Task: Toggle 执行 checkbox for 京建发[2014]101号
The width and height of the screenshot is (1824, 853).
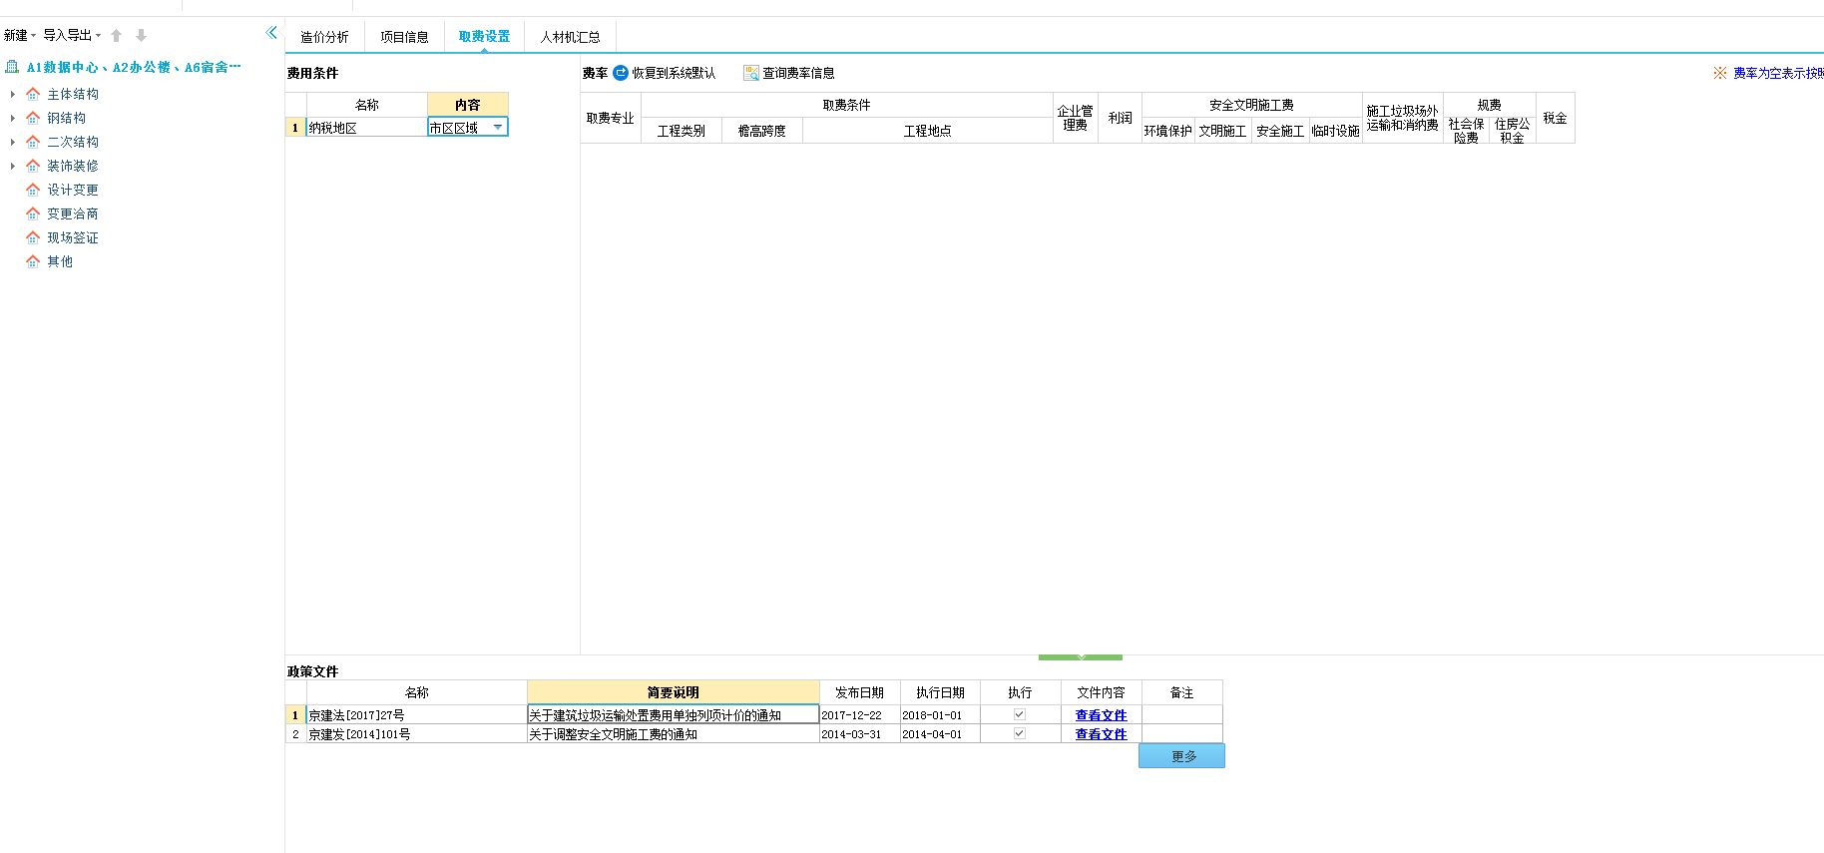Action: click(x=1020, y=733)
